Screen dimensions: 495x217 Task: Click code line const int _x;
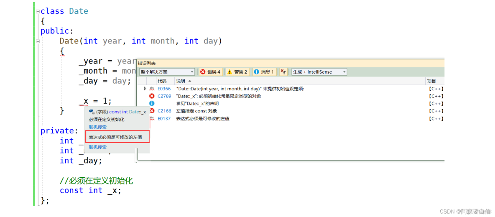coord(90,191)
